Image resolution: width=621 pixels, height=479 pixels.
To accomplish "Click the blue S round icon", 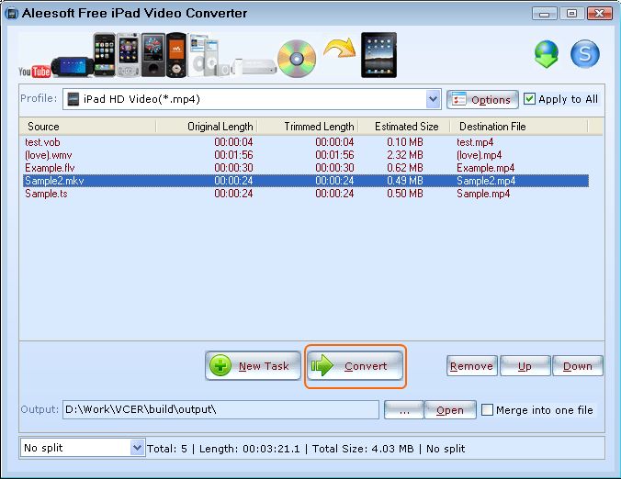I will 585,54.
